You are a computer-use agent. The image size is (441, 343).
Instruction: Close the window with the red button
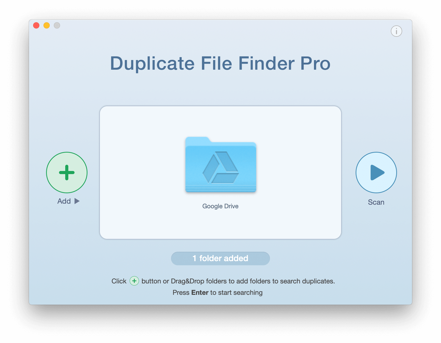[x=36, y=25]
